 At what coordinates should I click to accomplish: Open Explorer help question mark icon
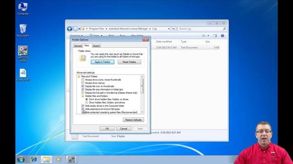tap(222, 36)
